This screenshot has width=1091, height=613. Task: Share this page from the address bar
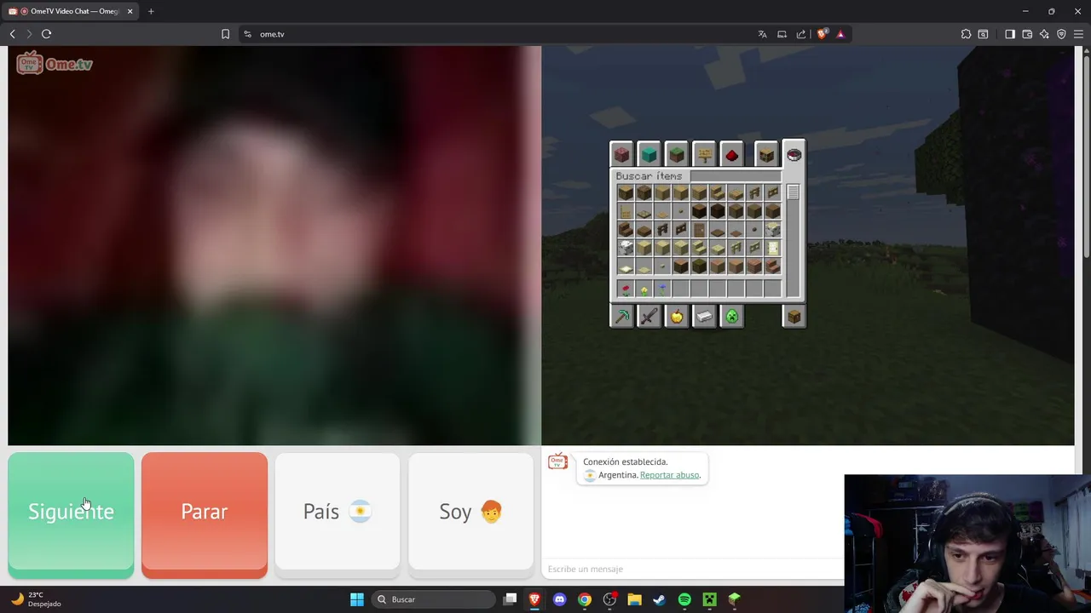click(x=801, y=34)
